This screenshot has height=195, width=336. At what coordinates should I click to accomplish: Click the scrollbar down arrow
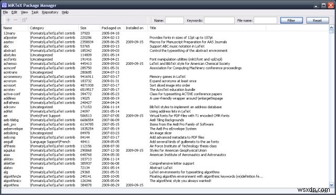pyautogui.click(x=331, y=185)
